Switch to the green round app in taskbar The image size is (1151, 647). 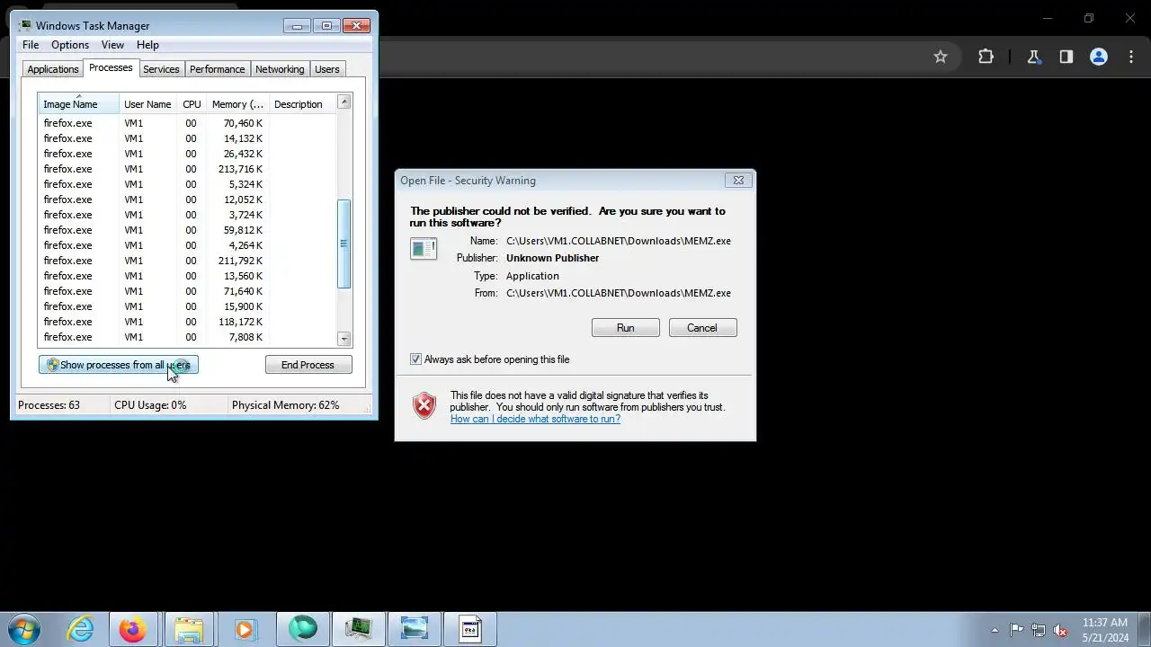click(x=303, y=629)
